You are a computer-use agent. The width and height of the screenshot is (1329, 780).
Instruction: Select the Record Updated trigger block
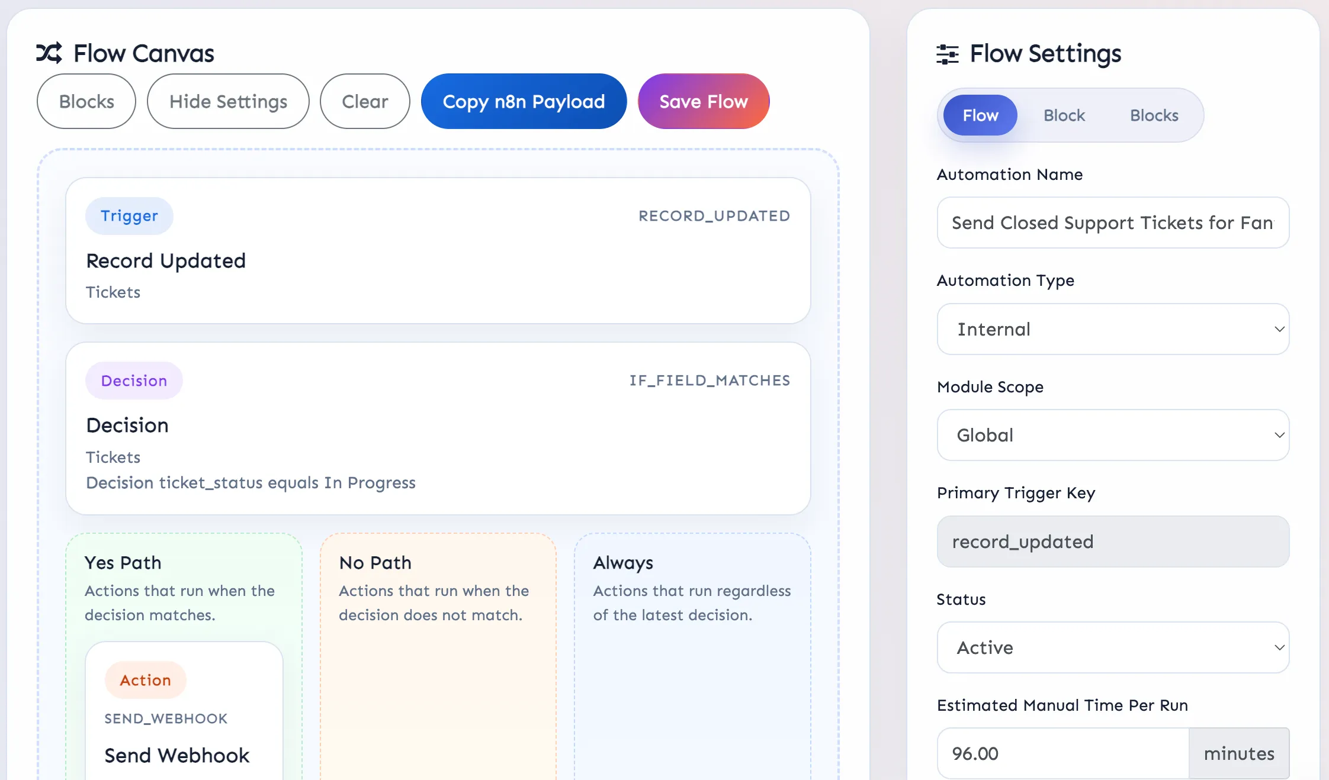point(438,250)
